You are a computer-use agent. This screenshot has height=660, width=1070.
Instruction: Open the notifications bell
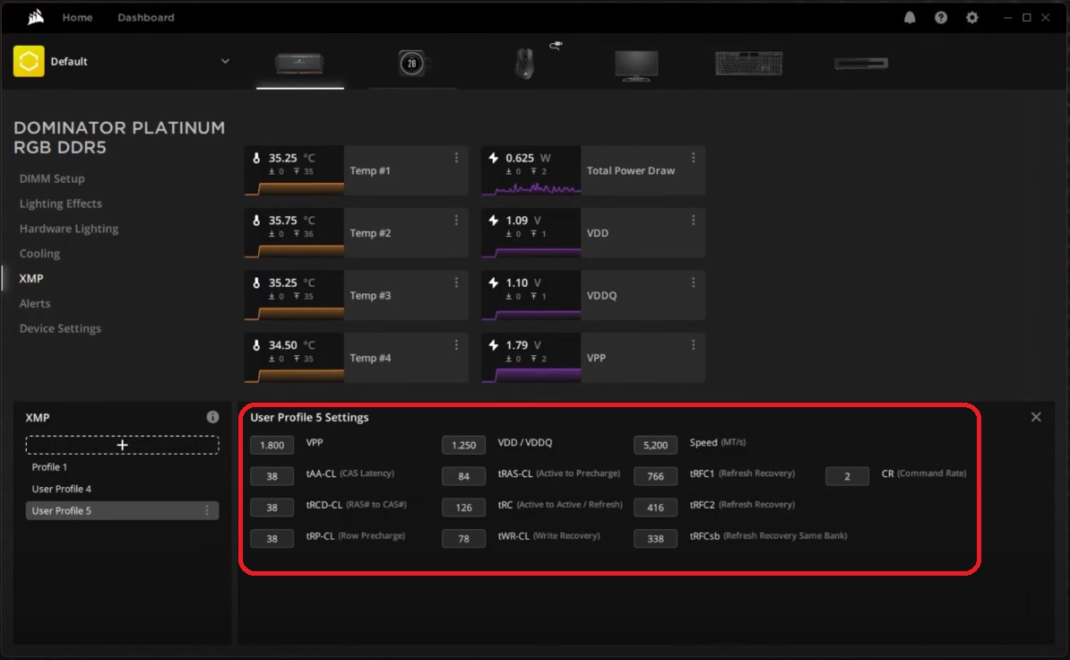909,17
